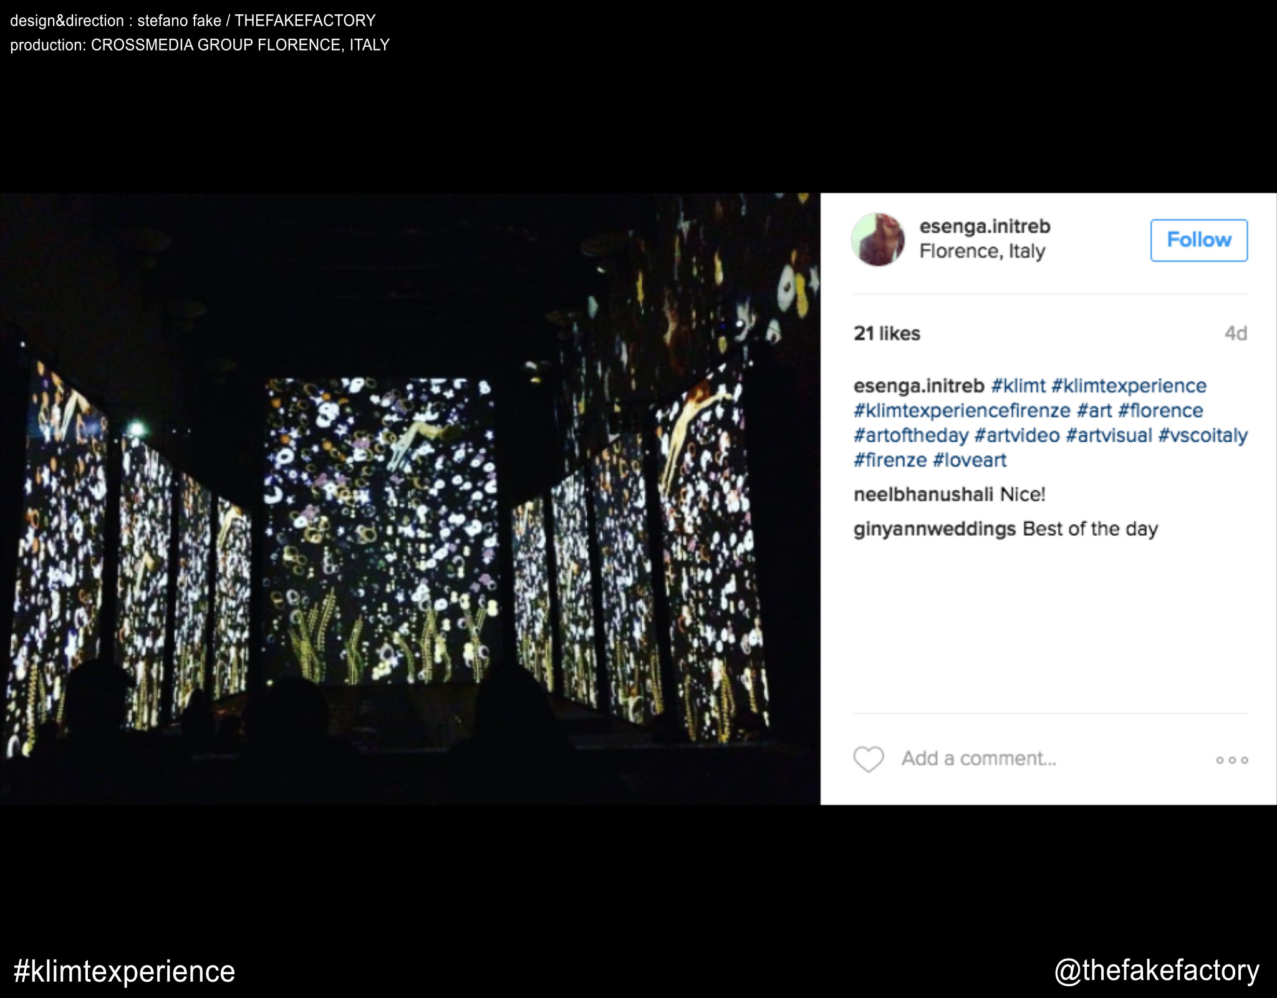Click the #artvisual hashtag
Image resolution: width=1277 pixels, height=998 pixels.
click(x=1109, y=435)
